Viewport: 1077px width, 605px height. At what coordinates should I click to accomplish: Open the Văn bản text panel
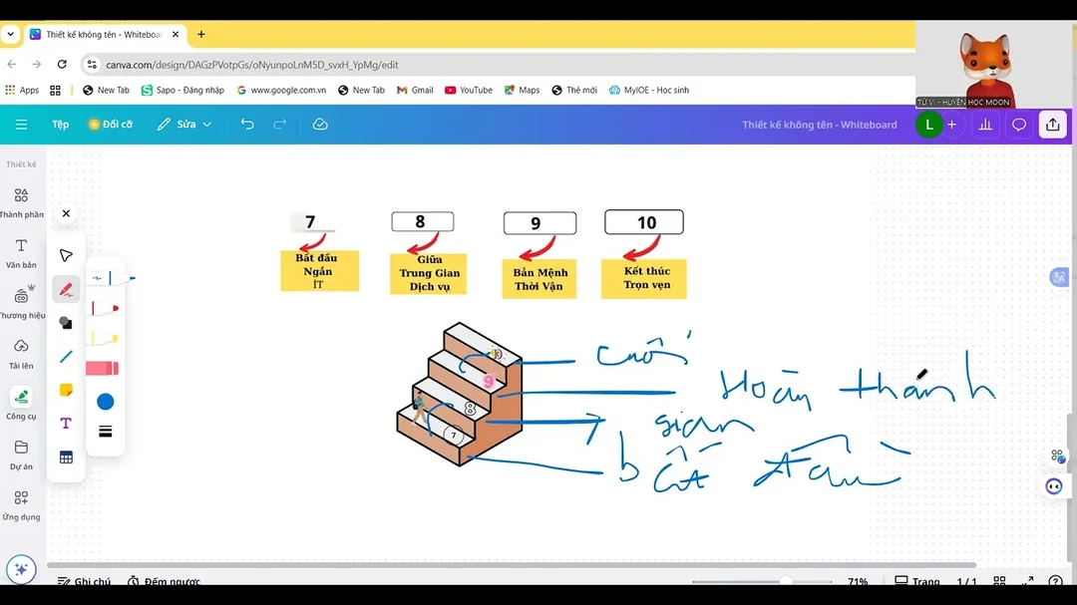pyautogui.click(x=21, y=253)
